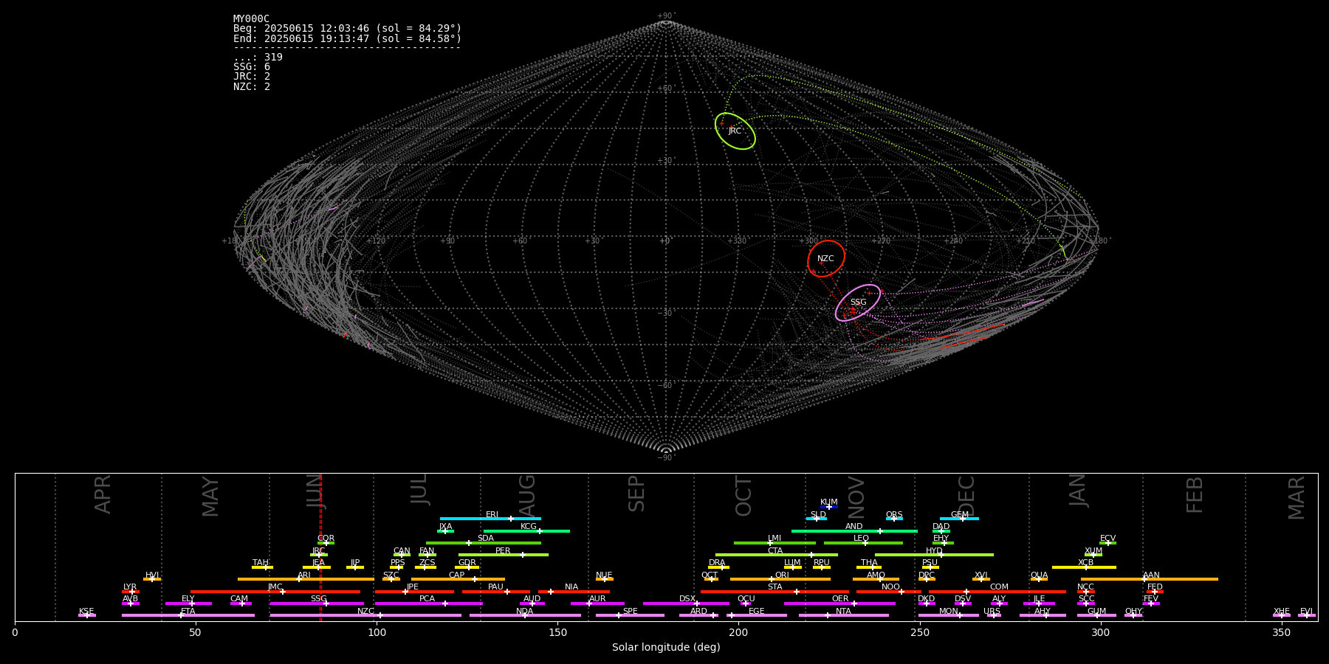Click the HVI label in timeline
1329x664 pixels.
(152, 575)
